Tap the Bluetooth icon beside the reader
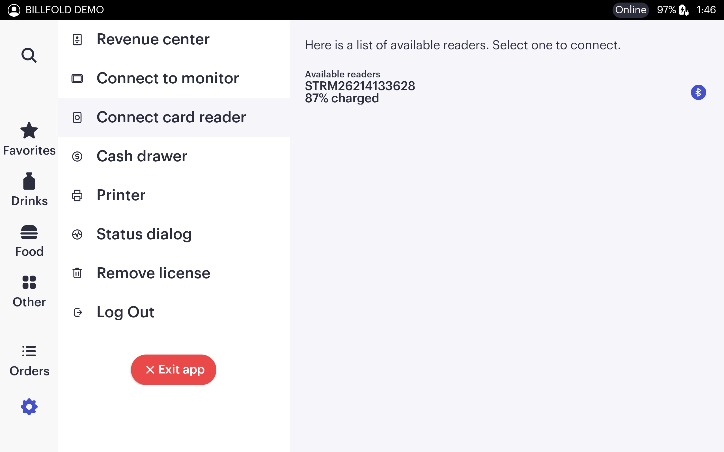724x452 pixels. [698, 92]
